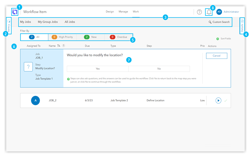252x158 pixels.
Task: Switch to the Design tab
Action: 110,12
